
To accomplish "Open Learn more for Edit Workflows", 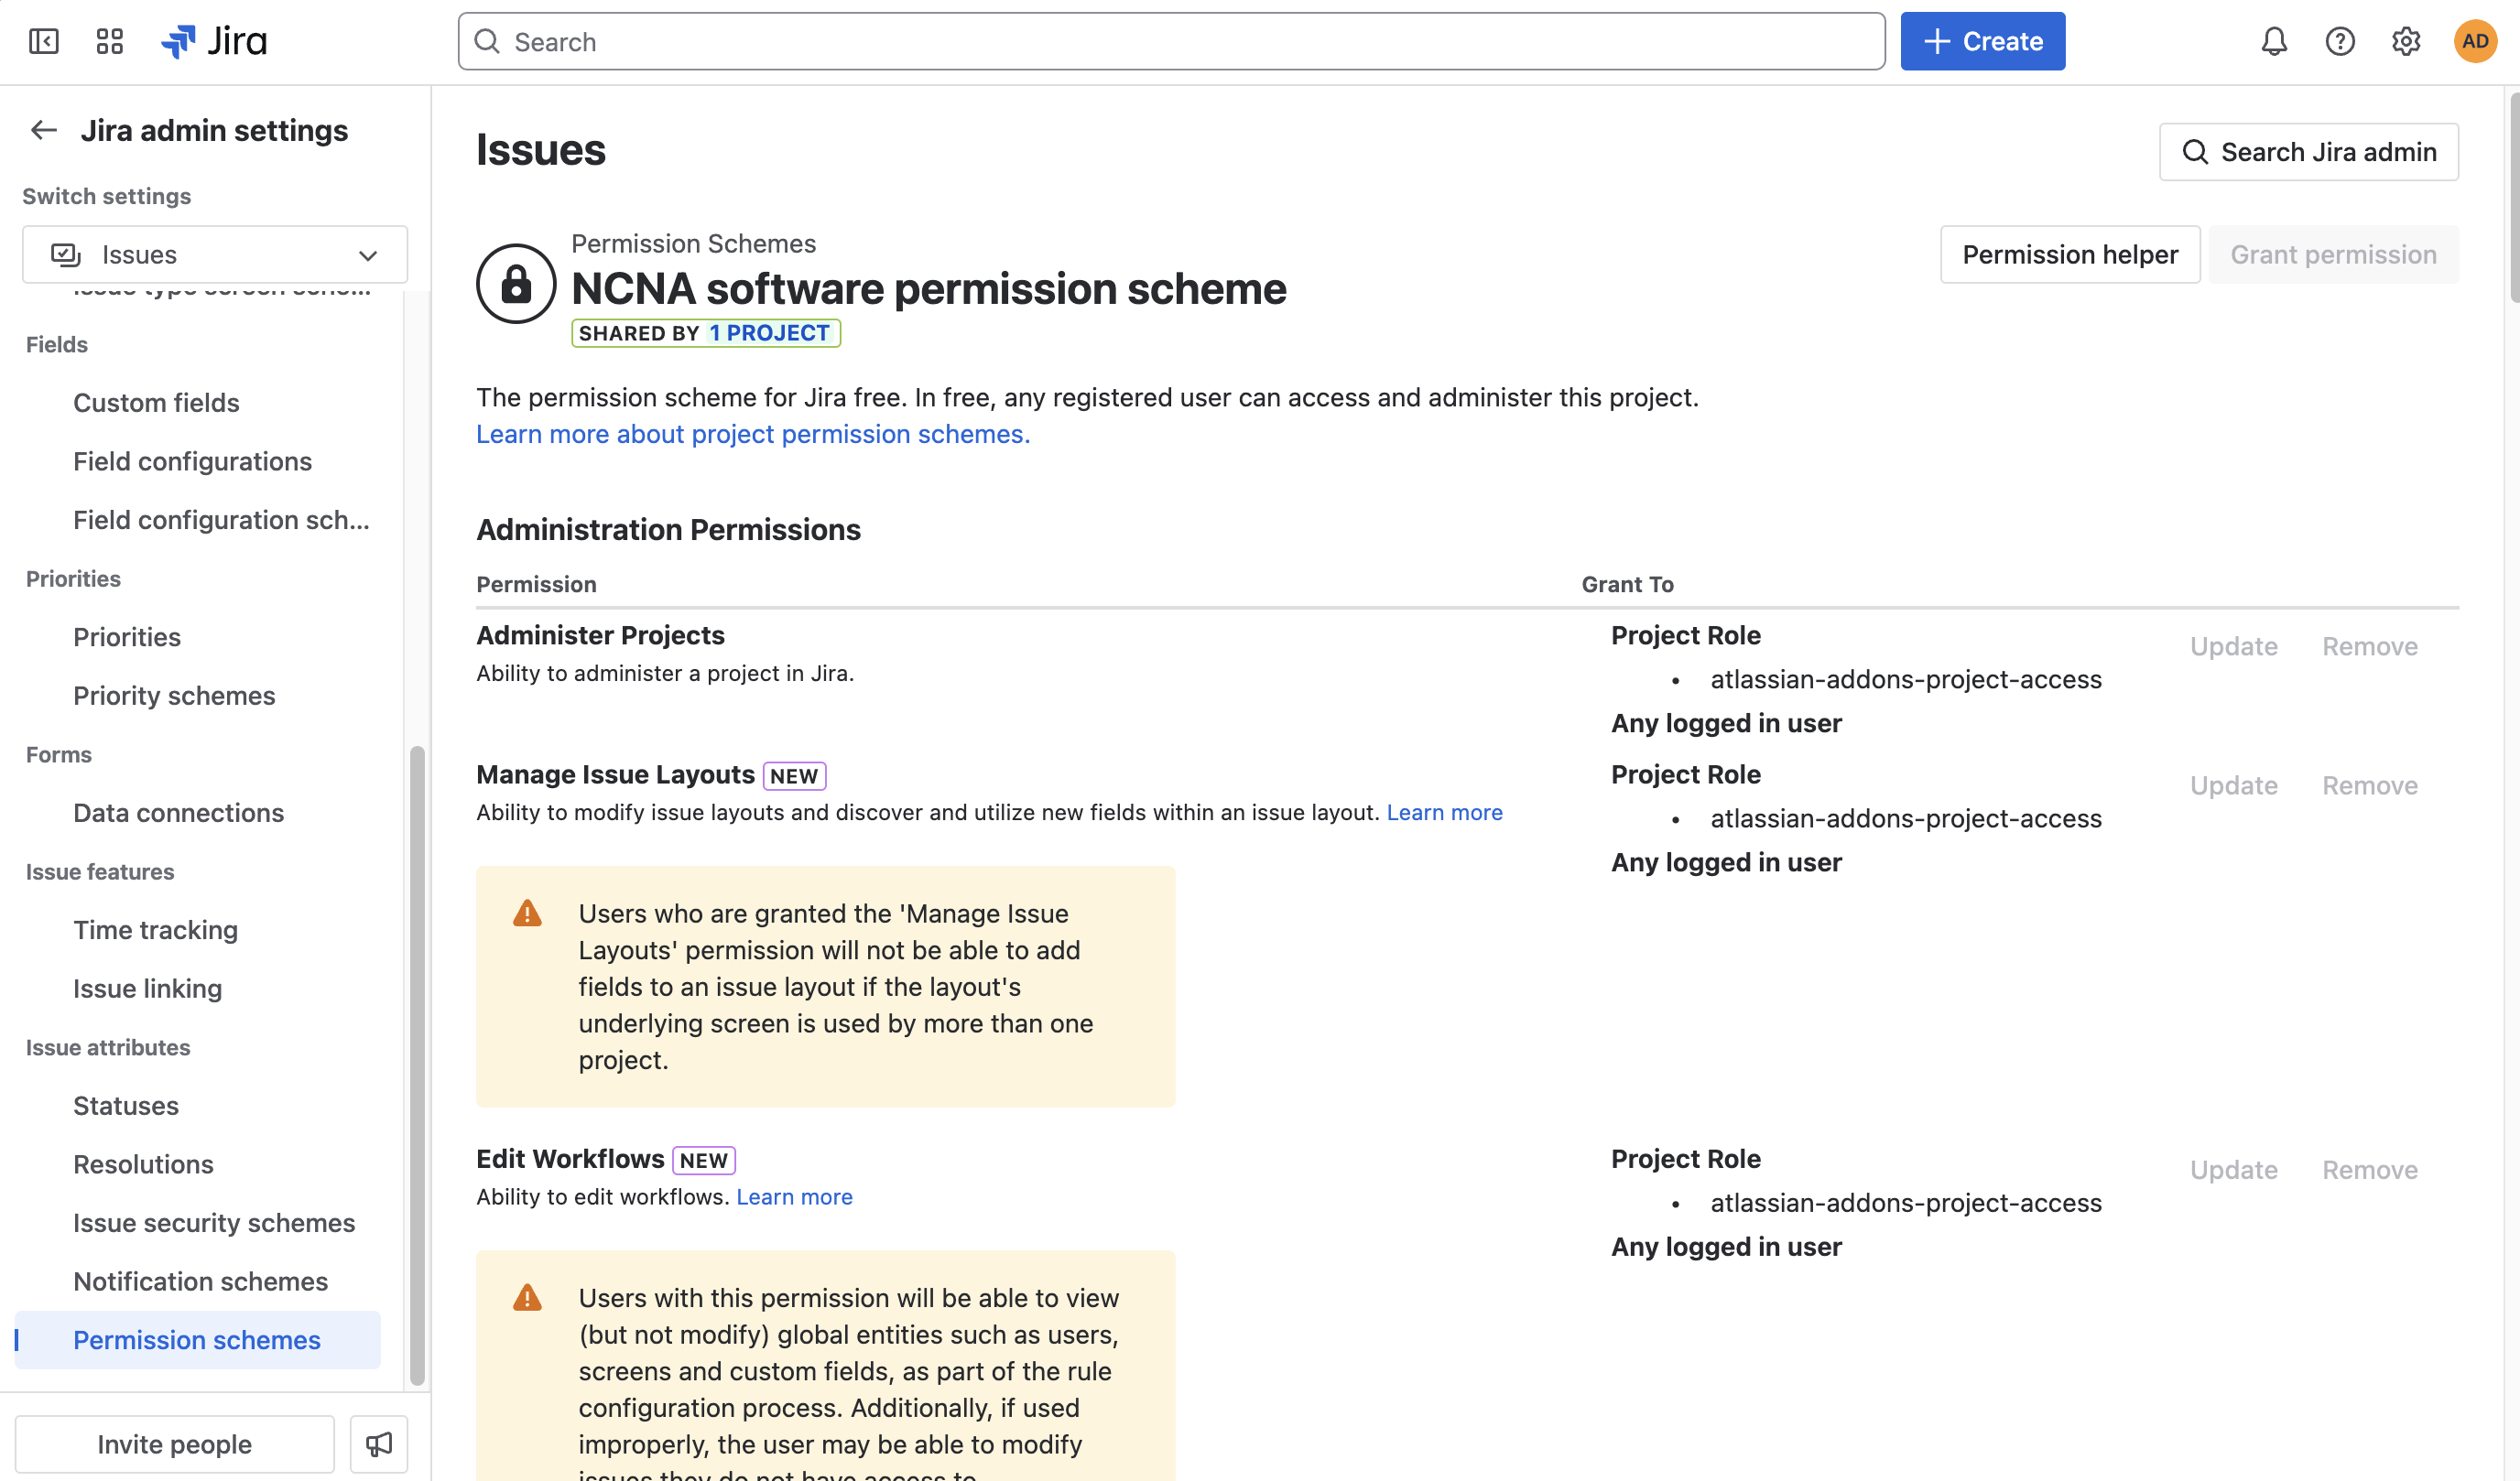I will [x=794, y=1197].
